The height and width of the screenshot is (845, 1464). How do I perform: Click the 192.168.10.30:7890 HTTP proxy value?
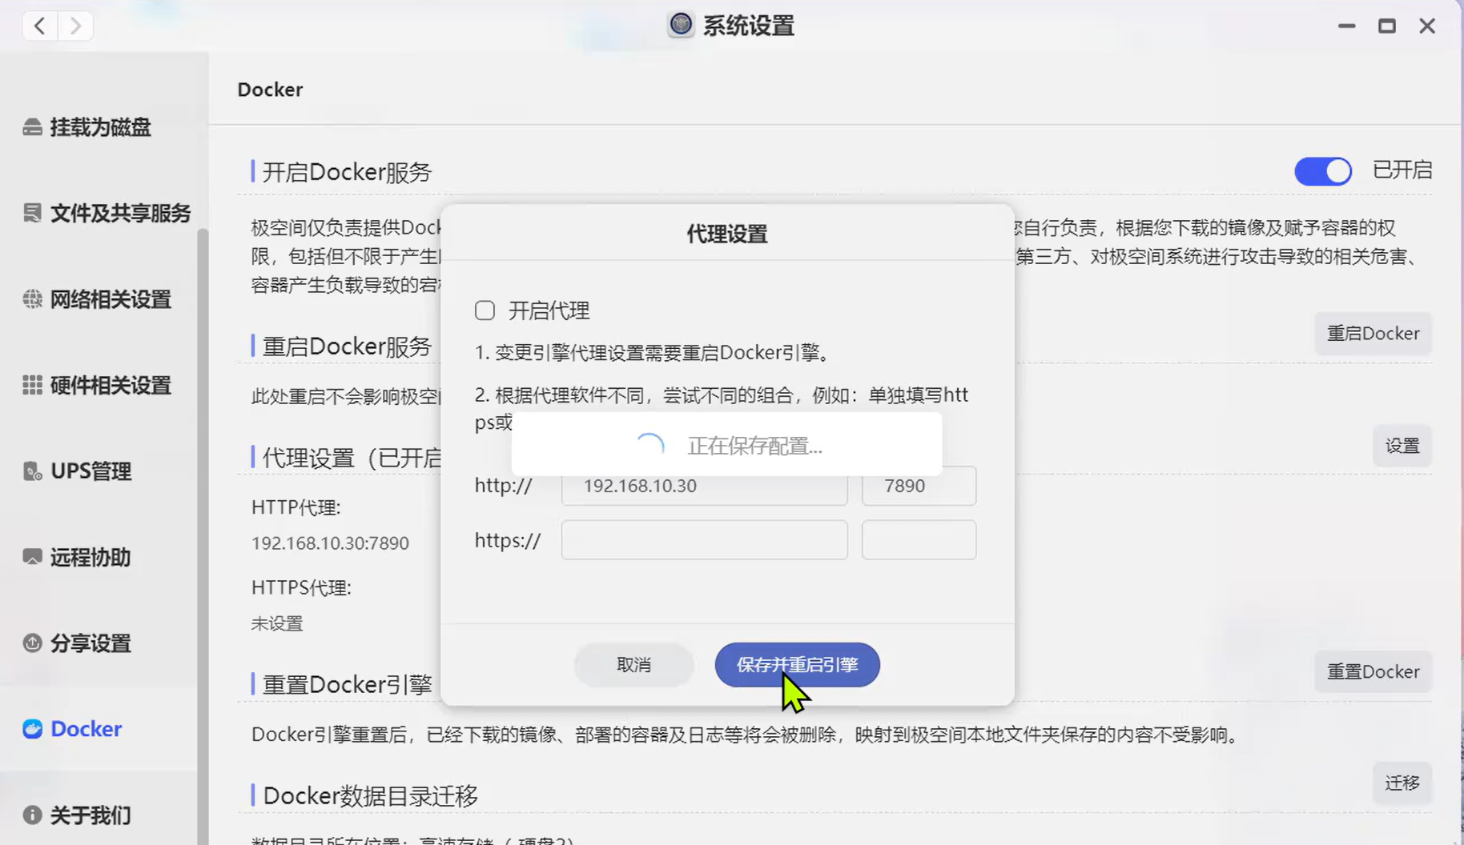click(x=330, y=543)
